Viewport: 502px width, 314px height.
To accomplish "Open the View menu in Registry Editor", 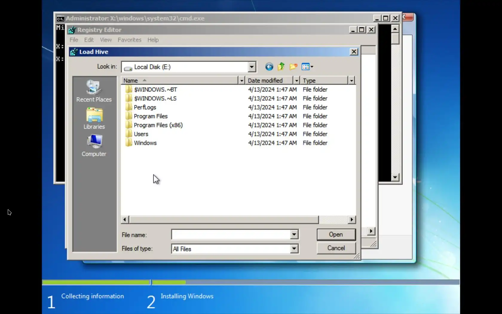I will (x=106, y=40).
